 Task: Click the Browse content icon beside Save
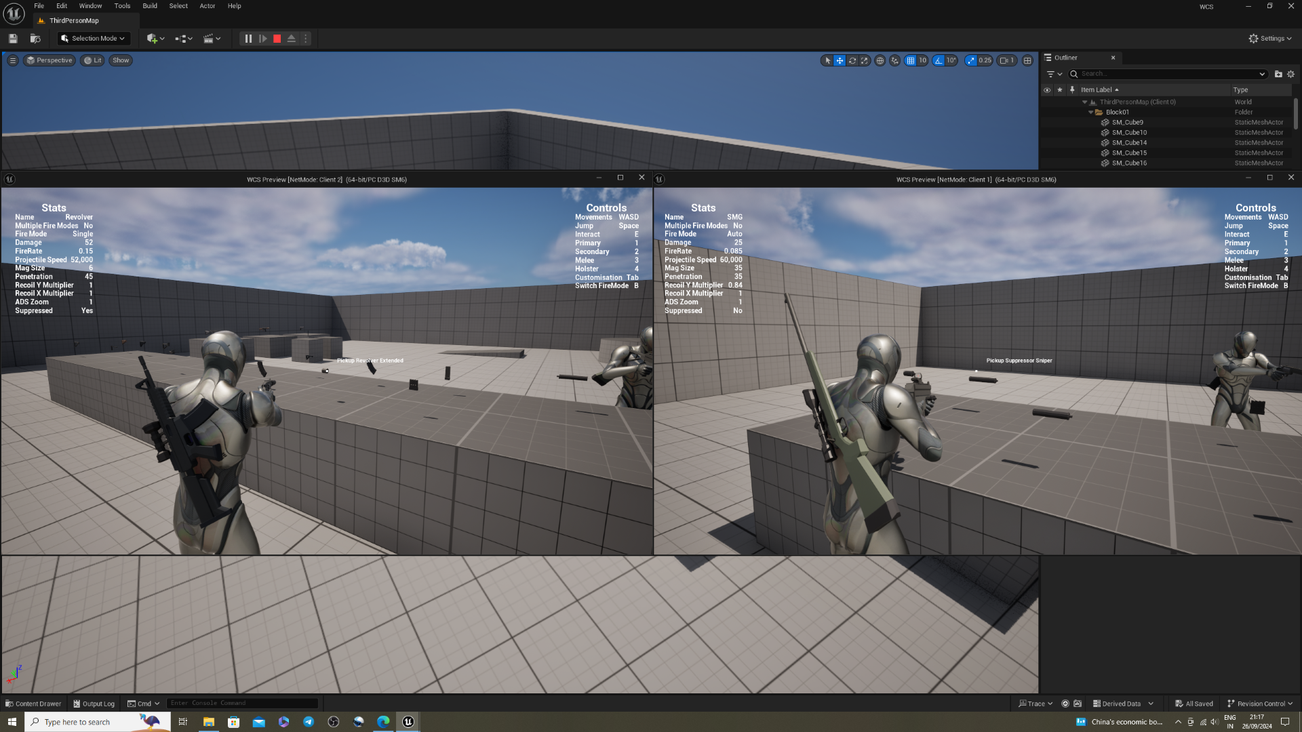35,39
